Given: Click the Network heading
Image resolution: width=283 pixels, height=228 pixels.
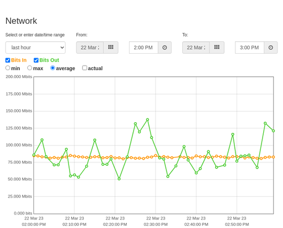Looking at the screenshot, I should pos(21,21).
